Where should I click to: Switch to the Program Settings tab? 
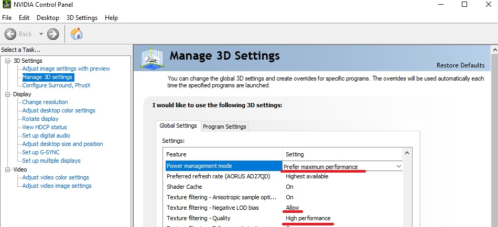pos(224,127)
